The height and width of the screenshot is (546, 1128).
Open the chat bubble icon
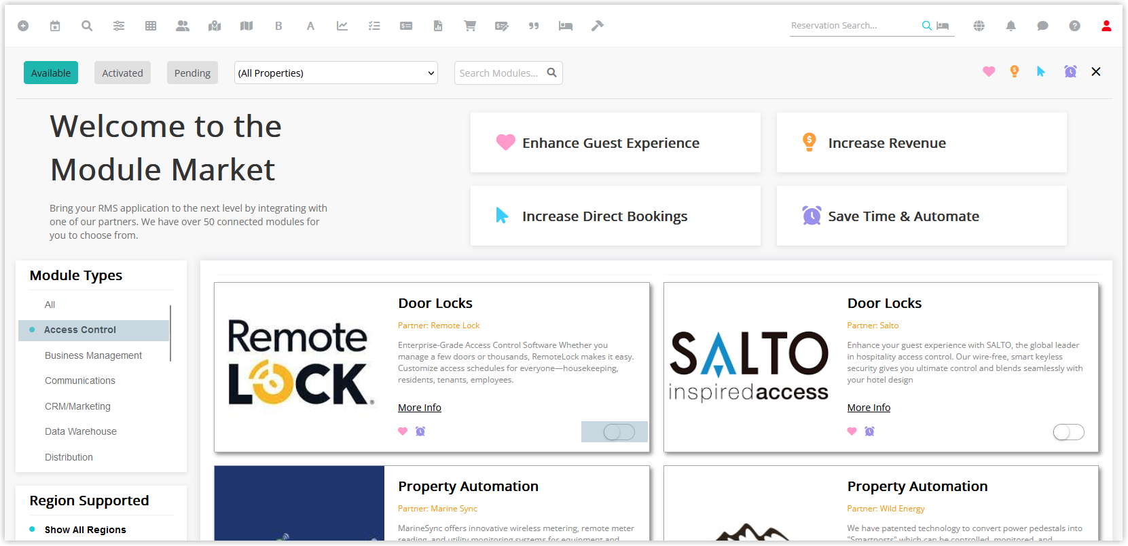coord(1042,26)
